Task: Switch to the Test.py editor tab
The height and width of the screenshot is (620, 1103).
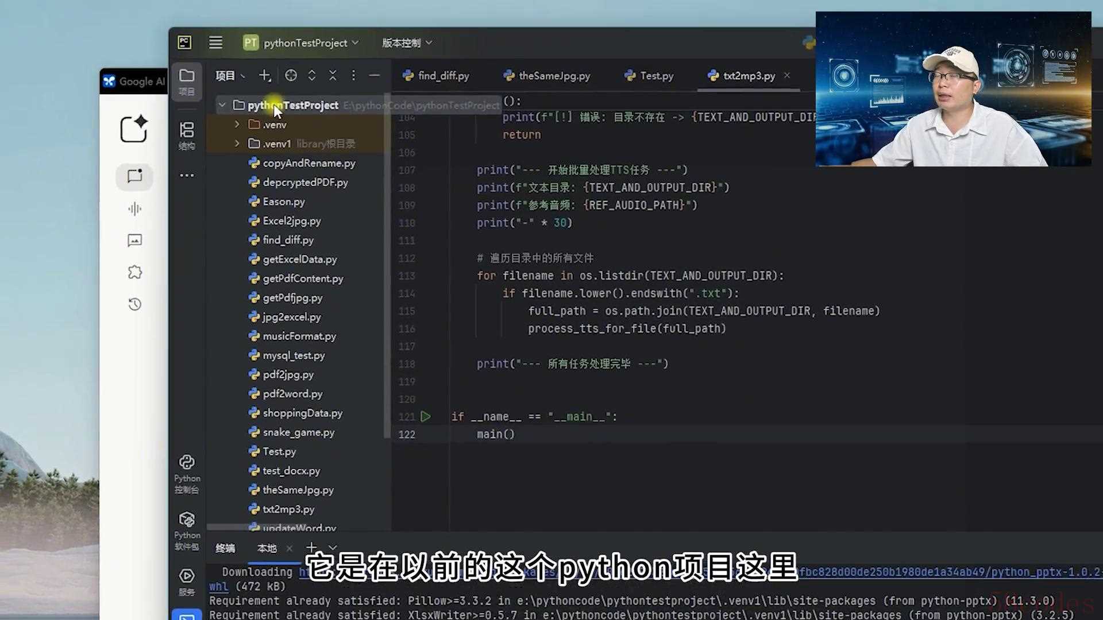Action: pyautogui.click(x=649, y=75)
